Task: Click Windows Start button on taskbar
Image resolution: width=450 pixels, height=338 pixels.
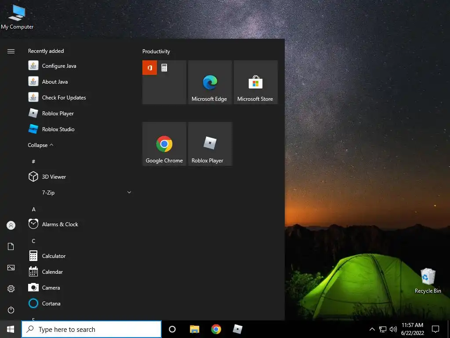Action: (x=11, y=329)
